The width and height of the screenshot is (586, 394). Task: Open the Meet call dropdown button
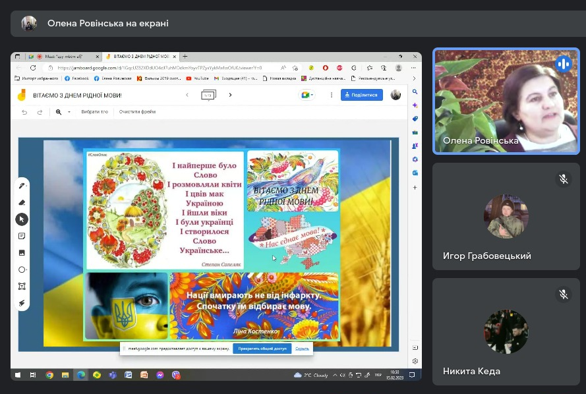(307, 95)
